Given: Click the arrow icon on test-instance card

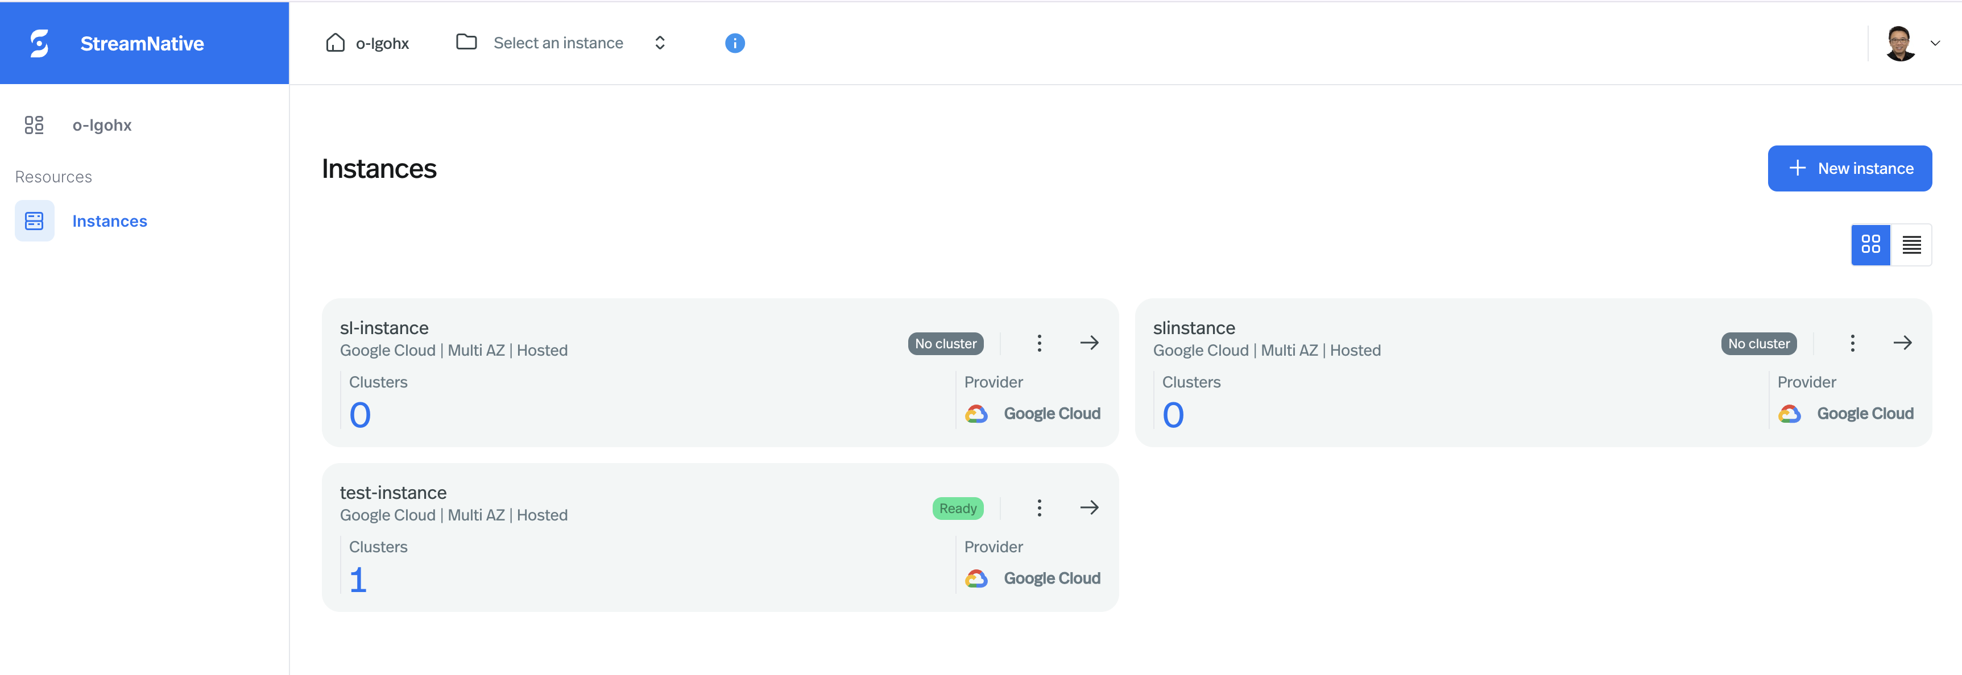Looking at the screenshot, I should (1088, 507).
